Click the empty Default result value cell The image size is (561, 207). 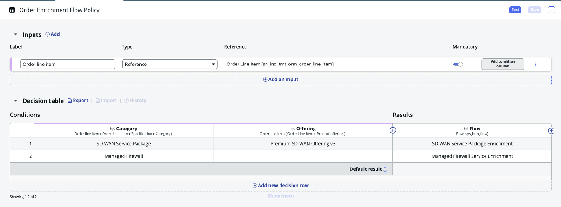[472, 169]
